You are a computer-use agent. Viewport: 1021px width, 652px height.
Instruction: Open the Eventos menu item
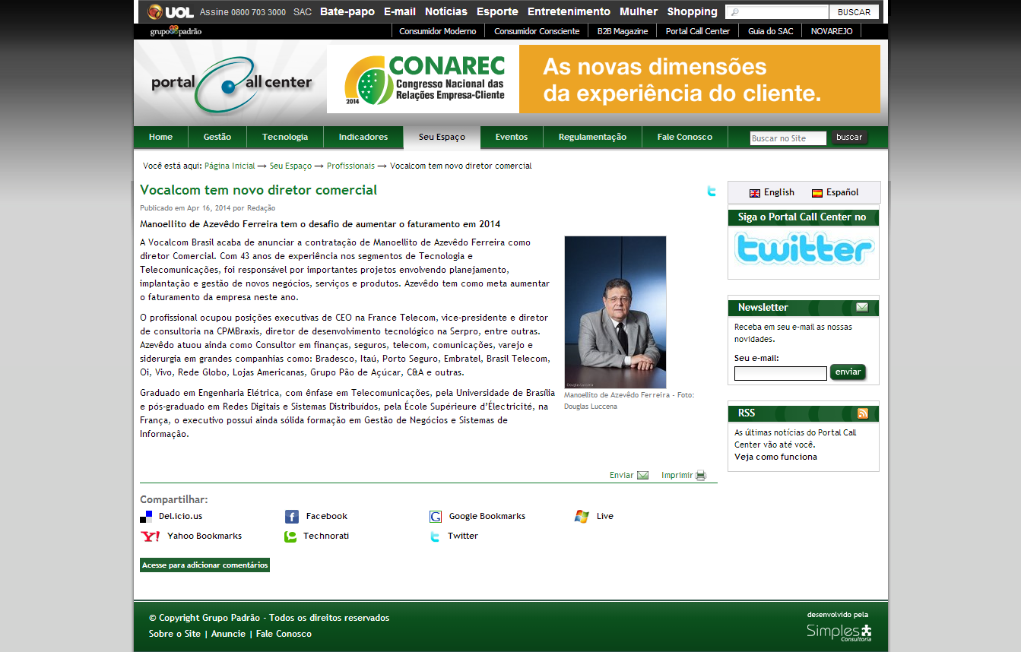512,137
